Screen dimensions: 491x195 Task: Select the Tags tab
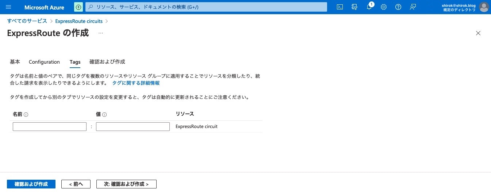(x=75, y=62)
